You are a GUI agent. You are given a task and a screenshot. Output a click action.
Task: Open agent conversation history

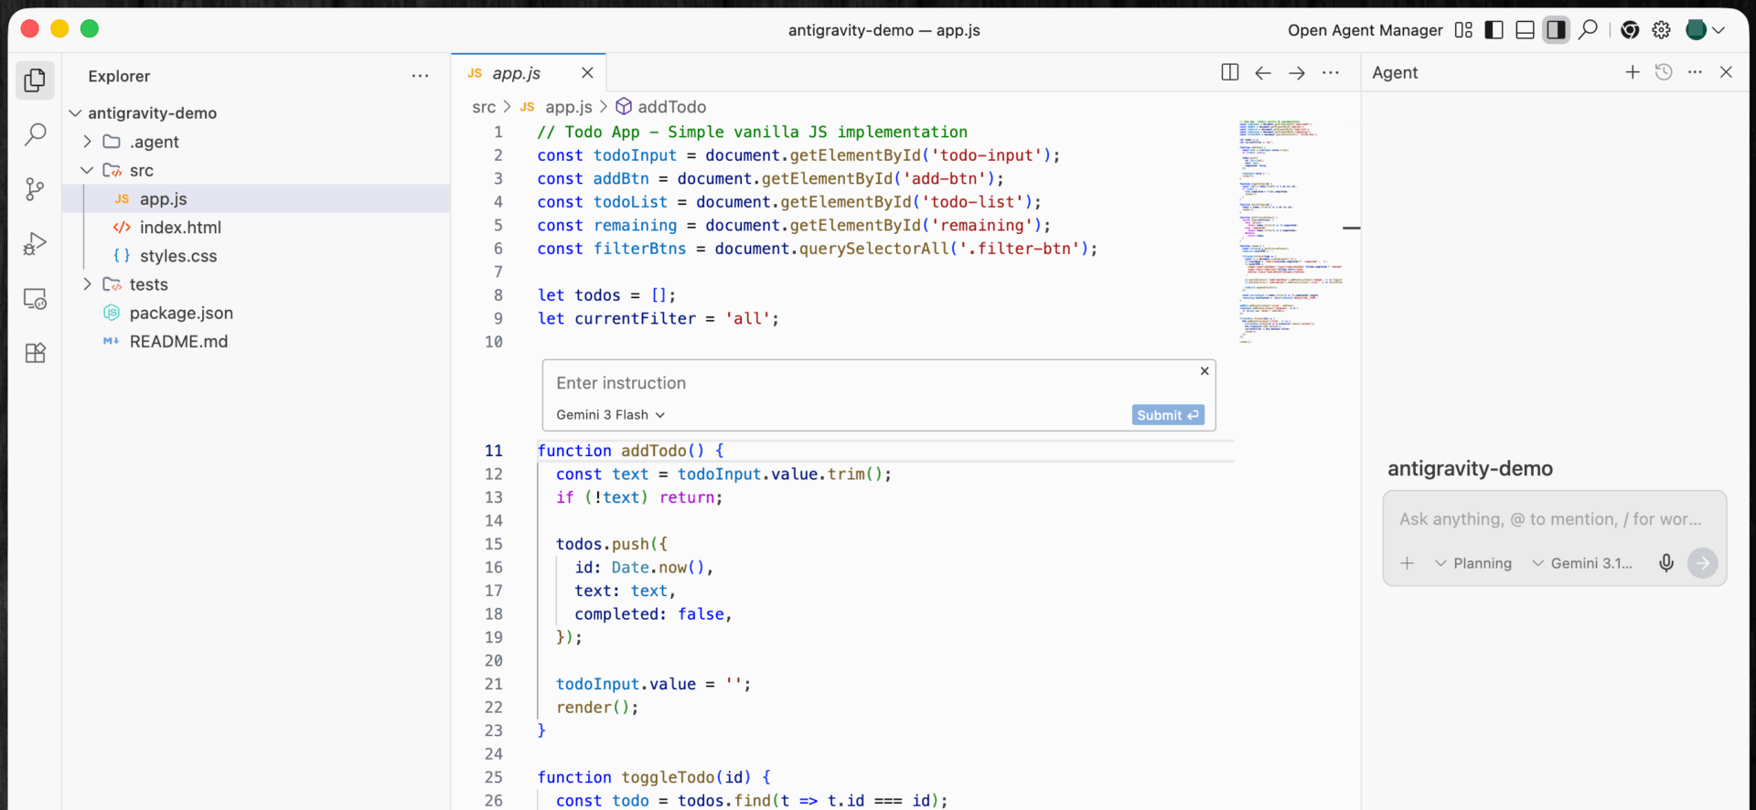1664,72
